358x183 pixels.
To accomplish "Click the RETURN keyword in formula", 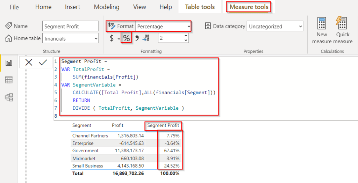I will (81, 100).
